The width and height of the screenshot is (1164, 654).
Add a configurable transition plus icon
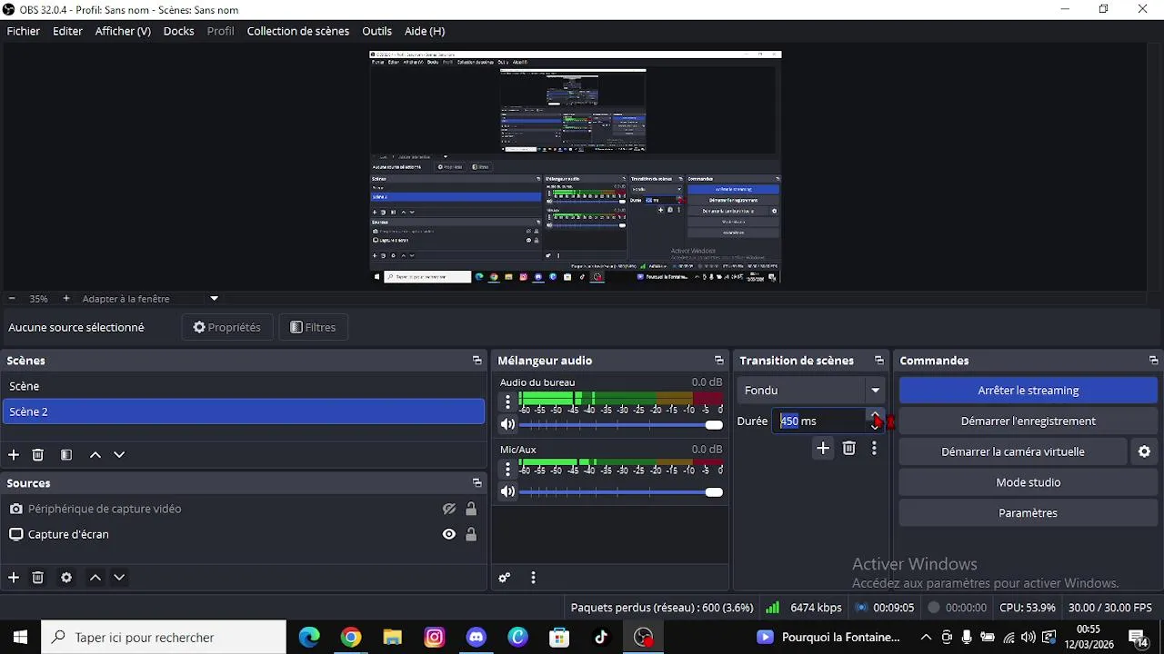pos(823,448)
